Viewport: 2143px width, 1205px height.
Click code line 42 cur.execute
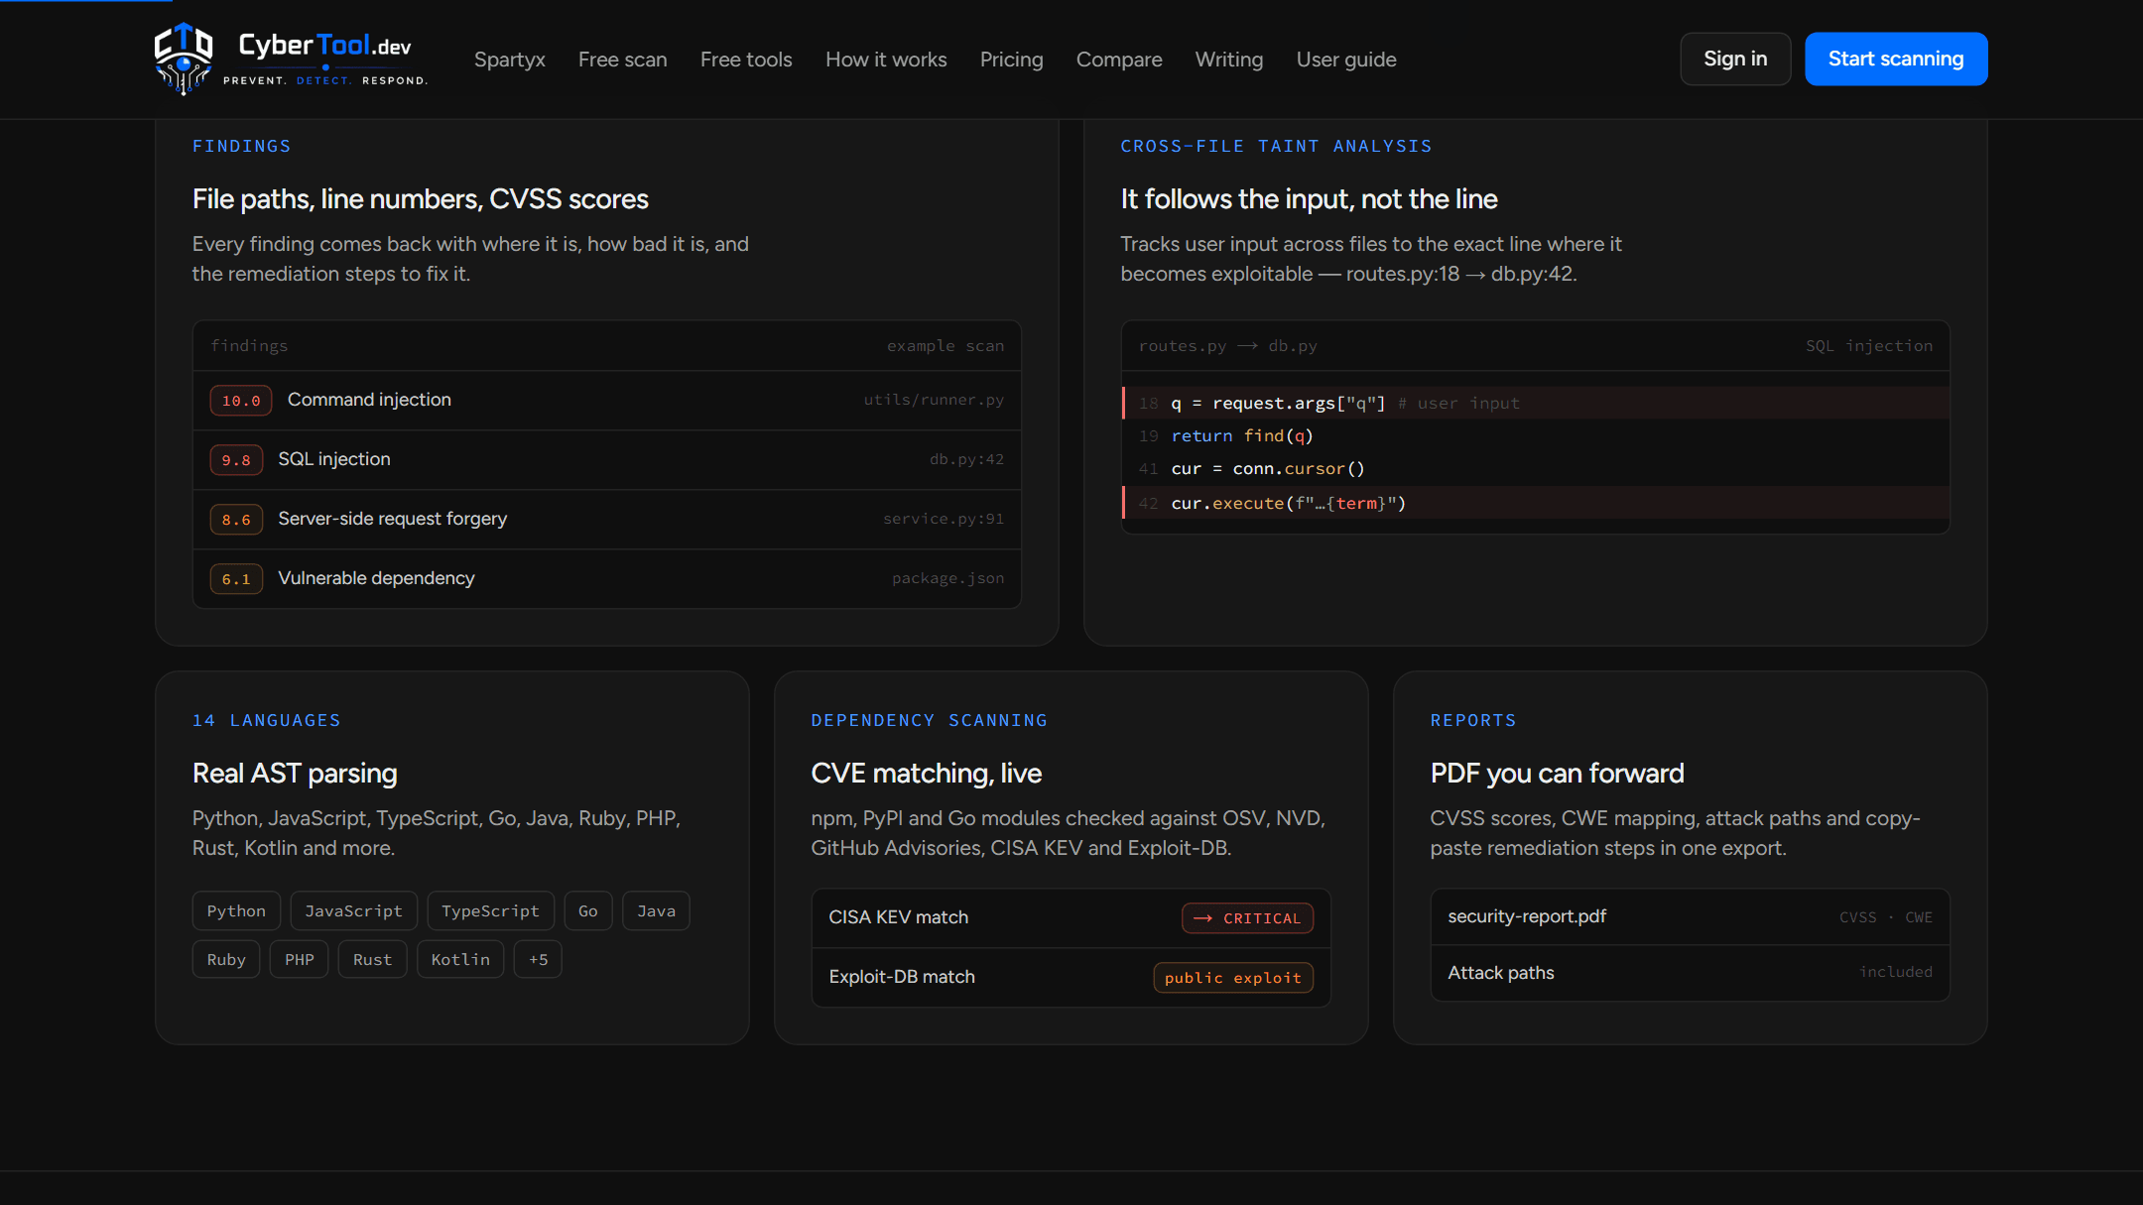(x=1536, y=503)
